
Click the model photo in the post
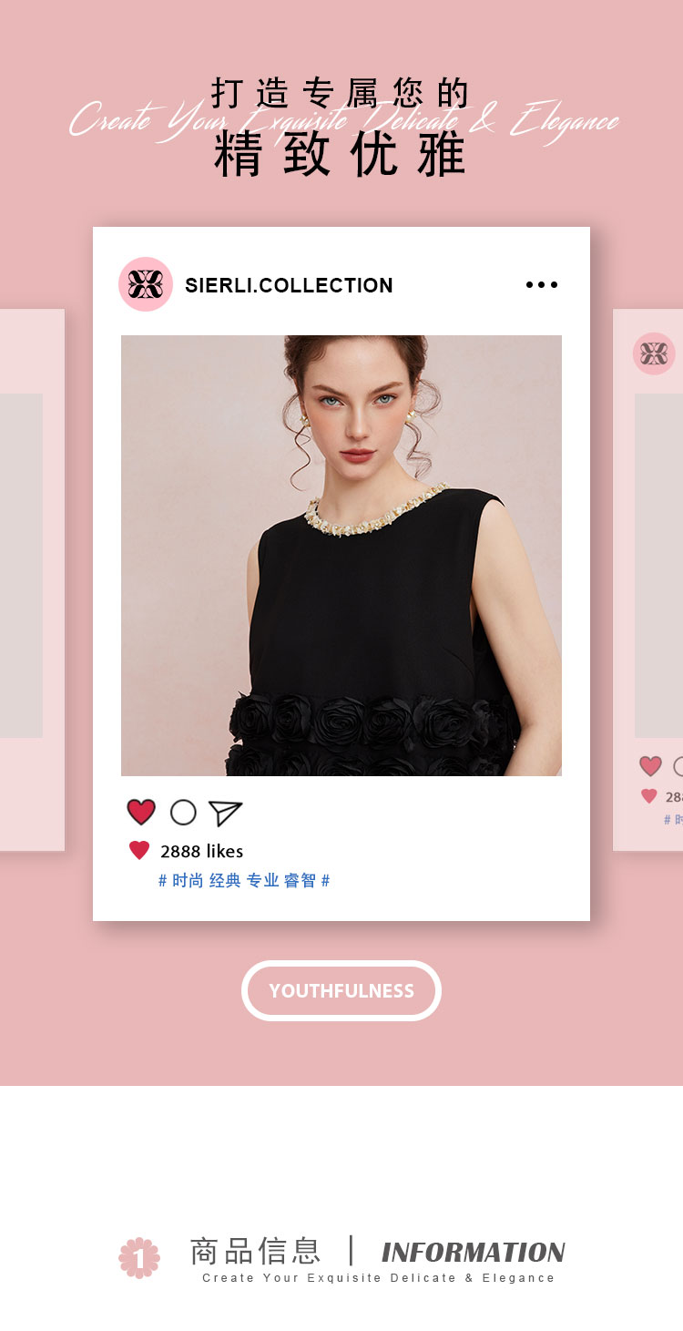(x=341, y=556)
